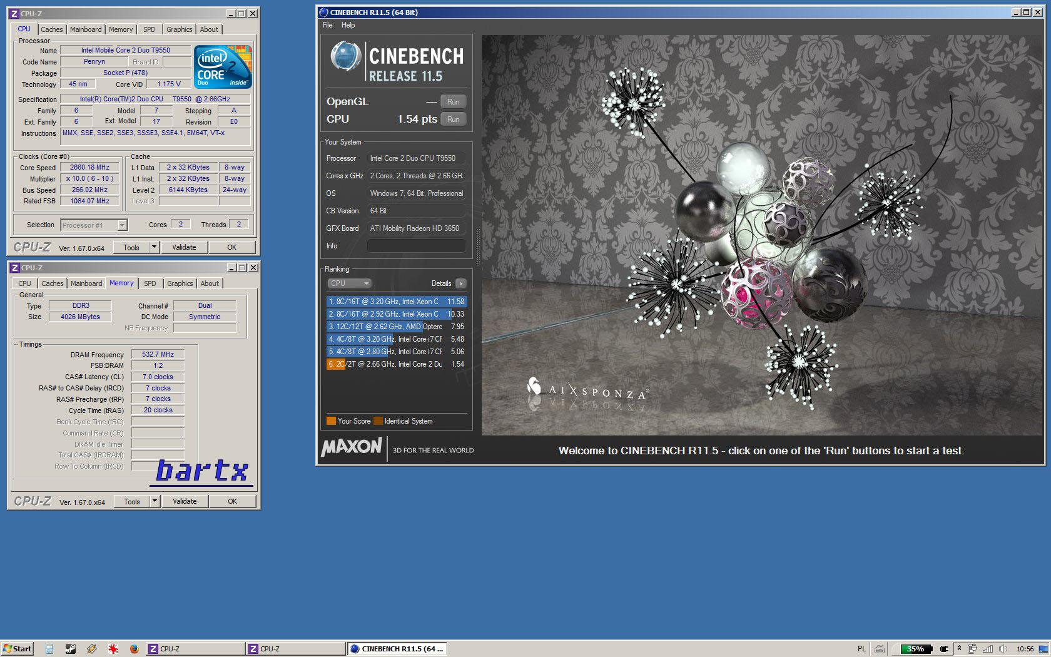Open the Mainboard tab in the top CPU-Z window
The image size is (1051, 657).
[x=86, y=29]
